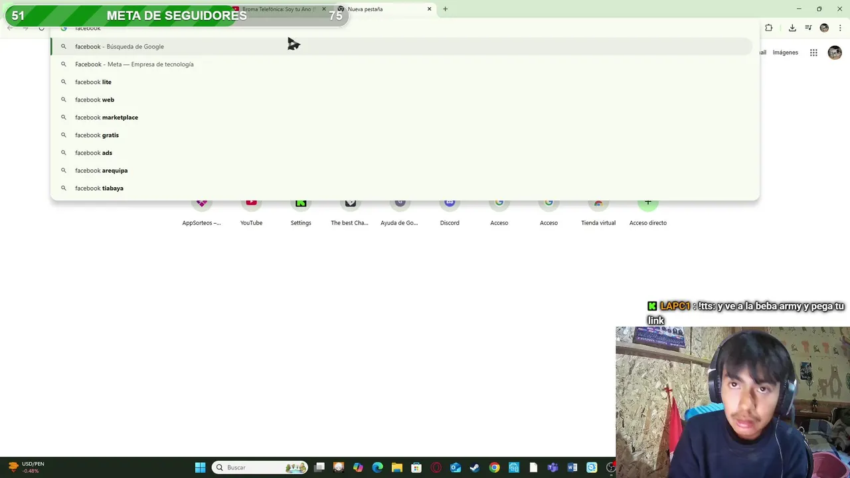
Task: Open USD/PEN currency widget
Action: 27,467
